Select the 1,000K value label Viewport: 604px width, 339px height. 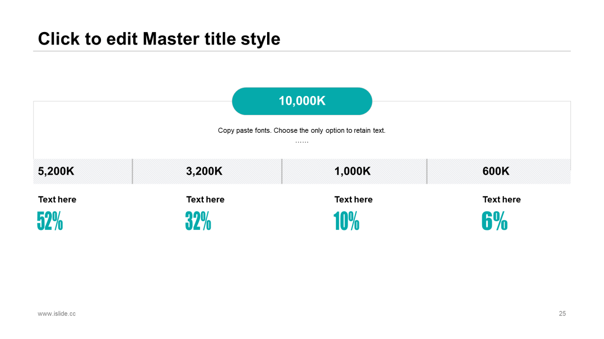point(352,171)
